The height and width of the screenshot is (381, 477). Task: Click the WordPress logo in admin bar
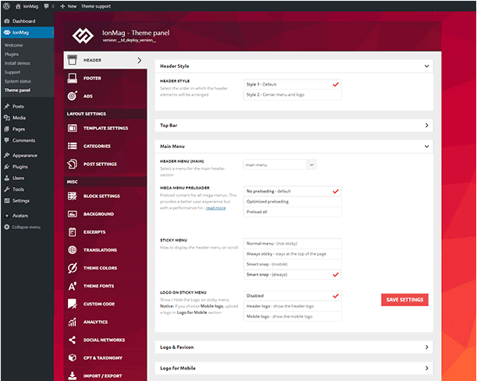pos(6,5)
